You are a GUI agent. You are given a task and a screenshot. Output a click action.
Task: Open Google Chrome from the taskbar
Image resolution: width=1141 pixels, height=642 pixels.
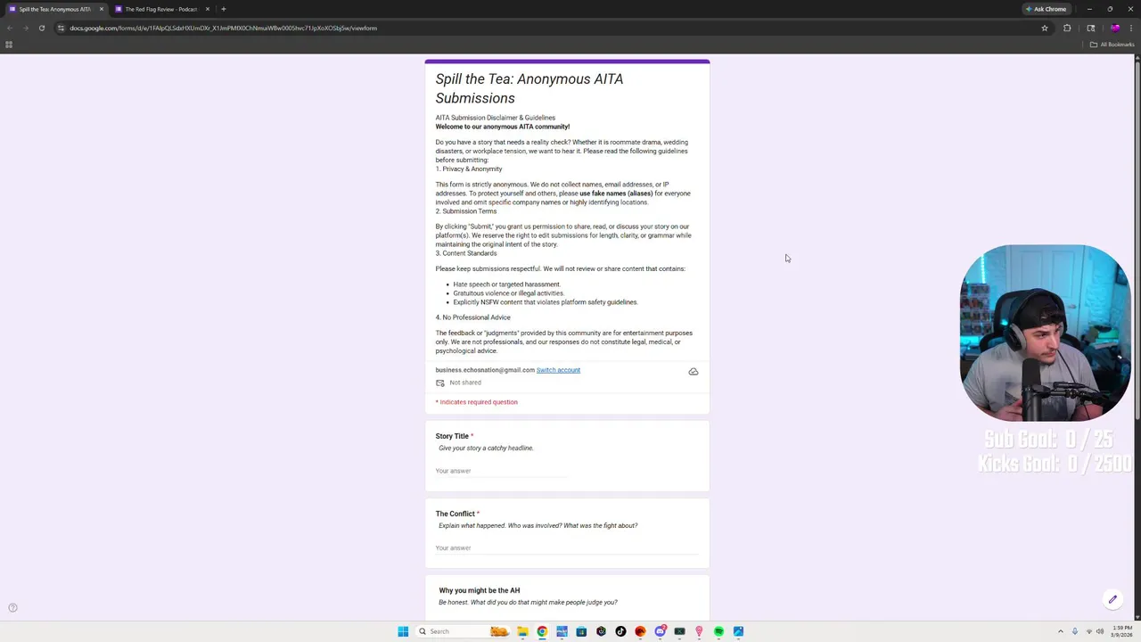pos(542,631)
